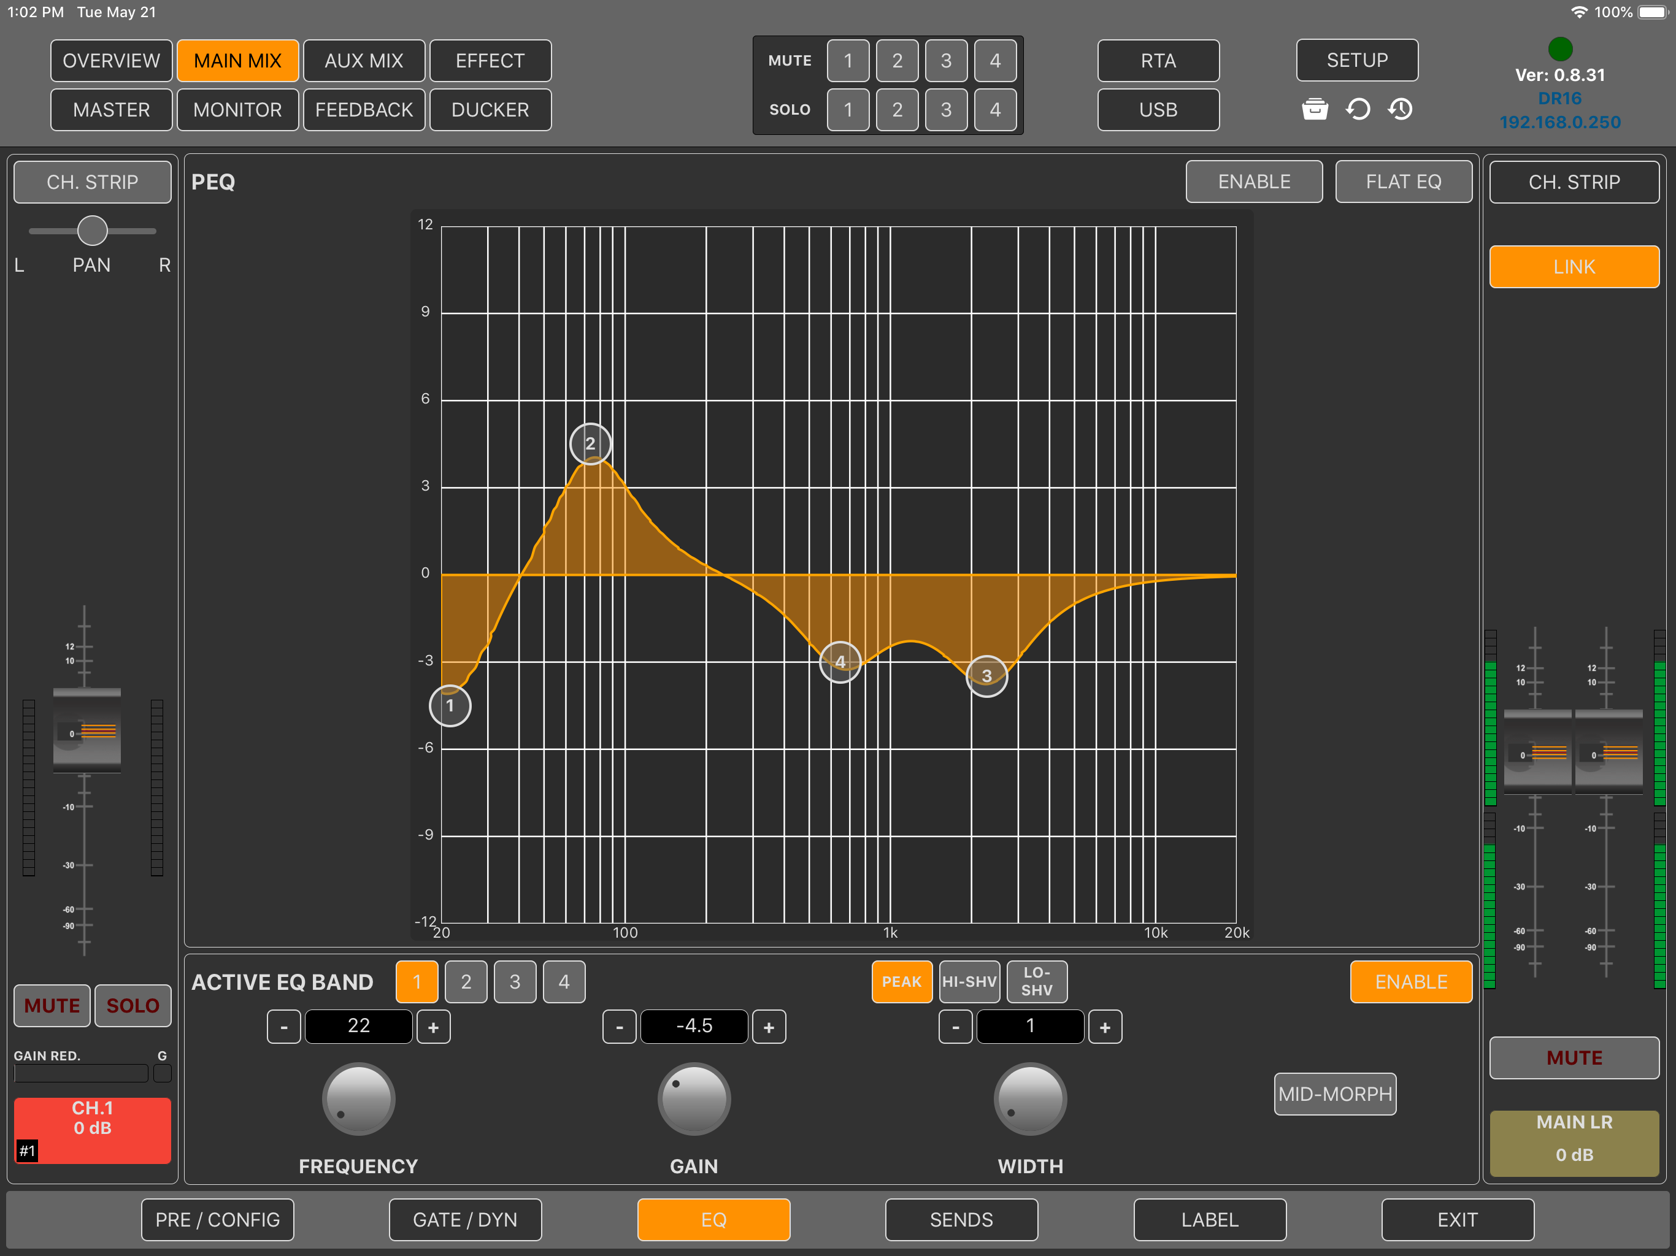Viewport: 1676px width, 1256px height.
Task: Open PRE / CONFIG page
Action: click(x=217, y=1220)
